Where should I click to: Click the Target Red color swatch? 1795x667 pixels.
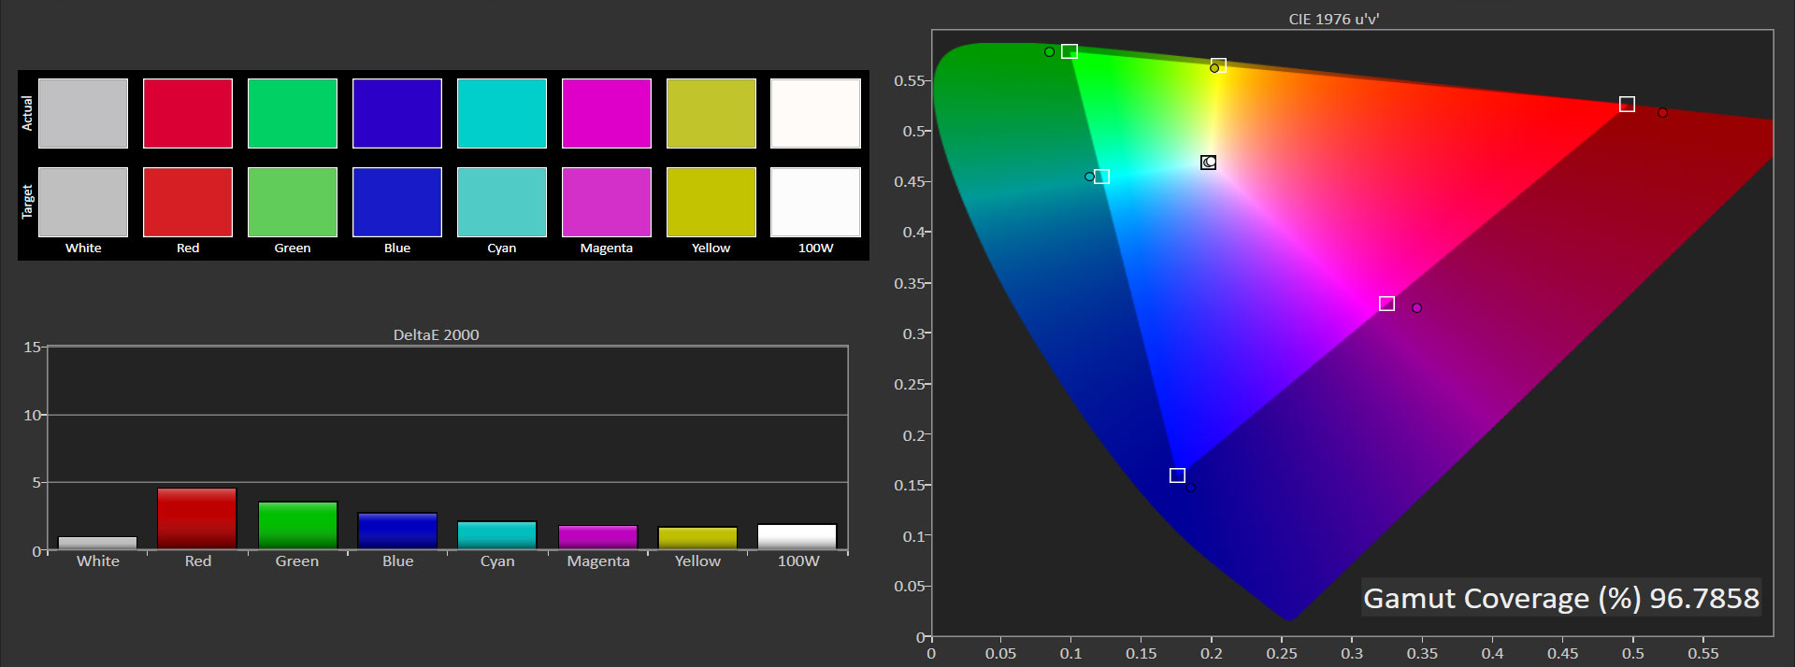coord(188,202)
